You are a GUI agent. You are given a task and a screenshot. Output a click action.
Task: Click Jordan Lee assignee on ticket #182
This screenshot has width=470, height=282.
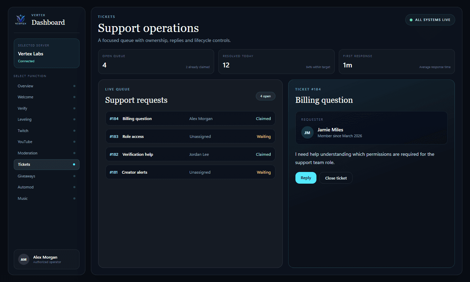click(199, 154)
